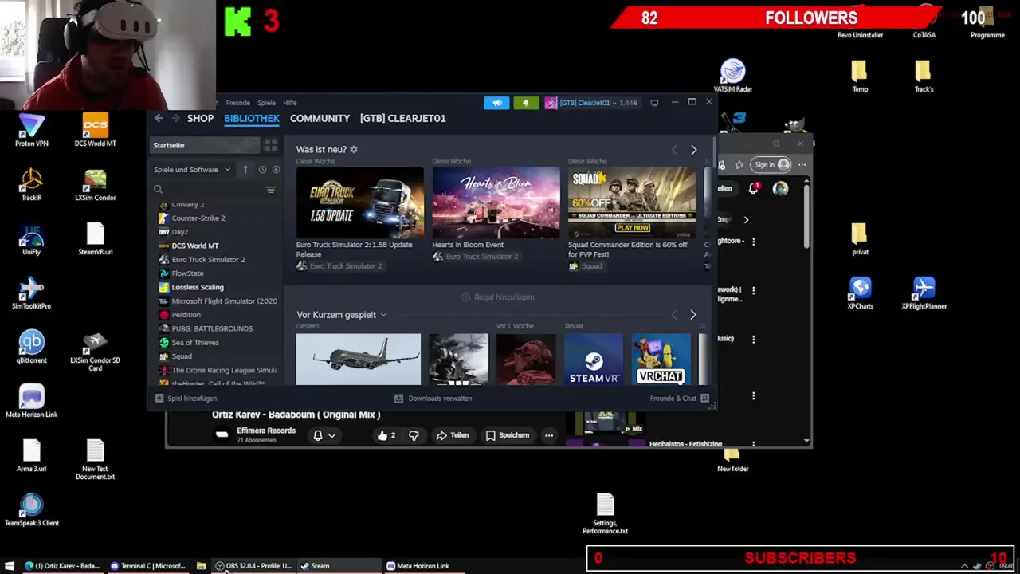This screenshot has width=1020, height=574.
Task: Open TeamSpeak 3 Client desktop shortcut
Action: click(x=32, y=509)
